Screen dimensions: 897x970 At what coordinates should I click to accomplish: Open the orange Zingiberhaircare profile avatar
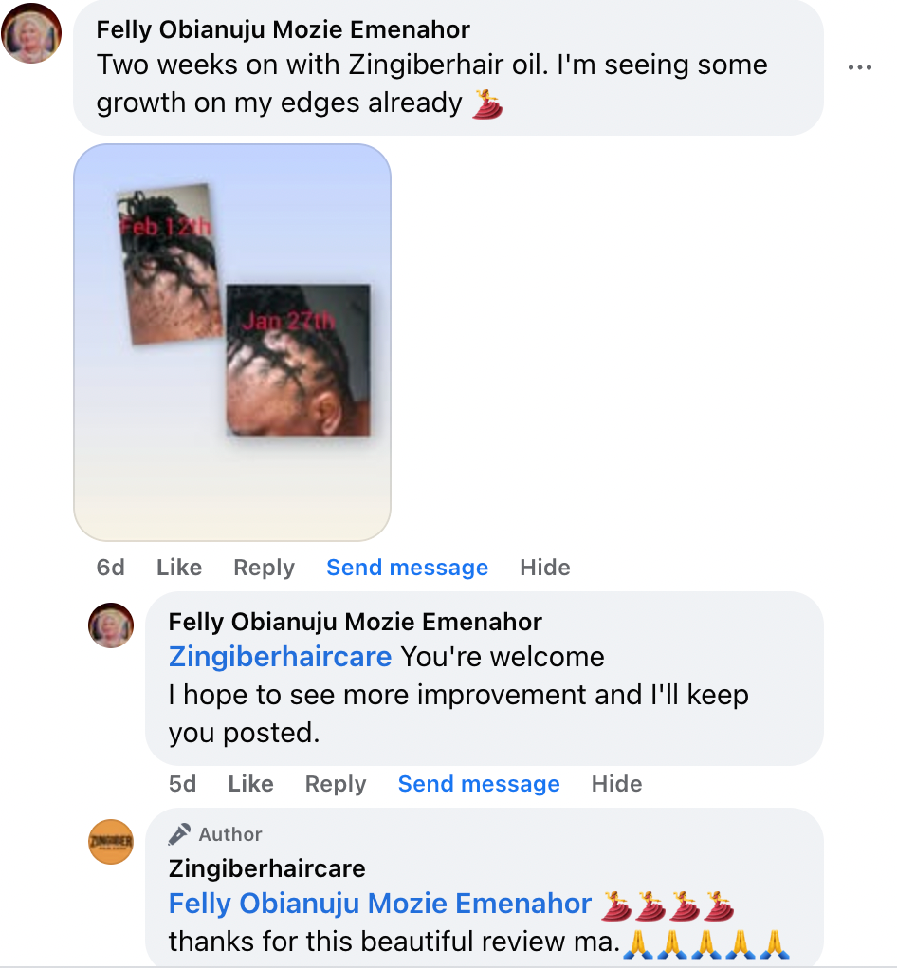(x=111, y=842)
